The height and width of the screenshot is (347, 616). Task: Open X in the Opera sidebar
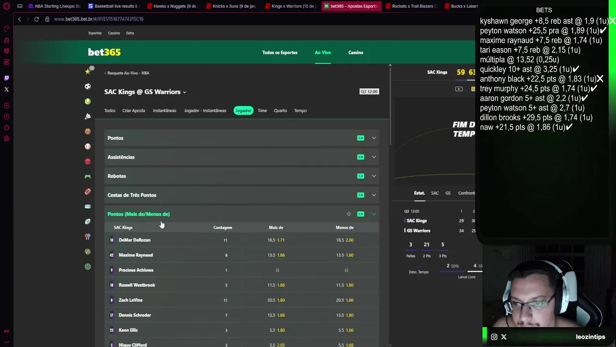pos(6,89)
